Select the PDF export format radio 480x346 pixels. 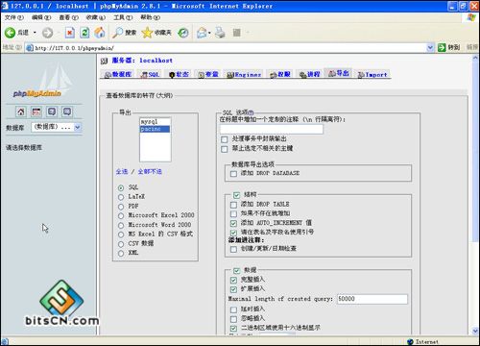coord(121,207)
